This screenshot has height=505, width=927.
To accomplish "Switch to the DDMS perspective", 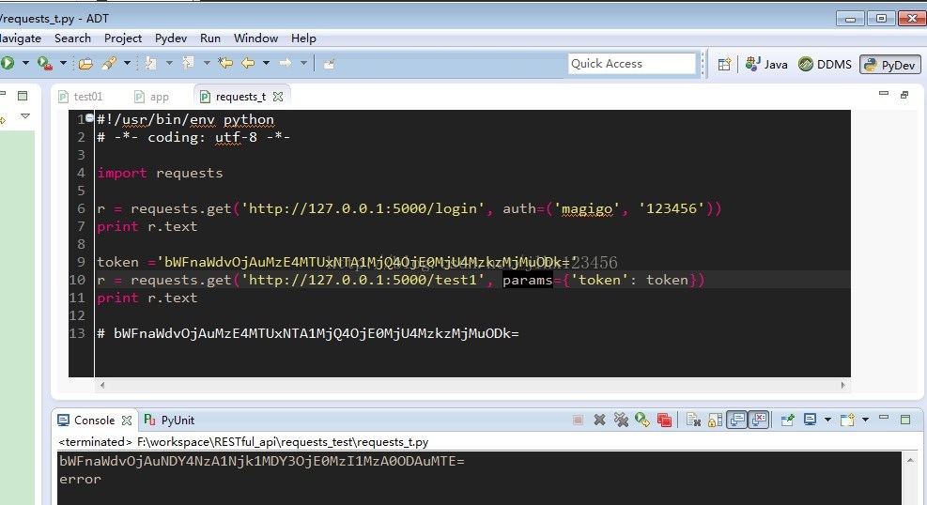I will [x=825, y=64].
